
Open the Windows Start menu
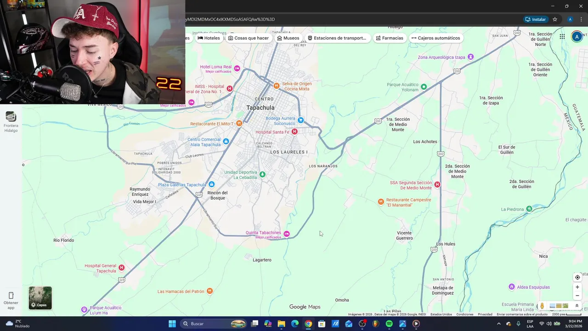coord(172,324)
